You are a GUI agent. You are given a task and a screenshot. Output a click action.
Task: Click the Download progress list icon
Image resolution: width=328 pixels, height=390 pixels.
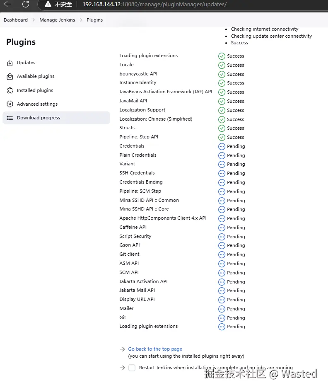[x=10, y=118]
